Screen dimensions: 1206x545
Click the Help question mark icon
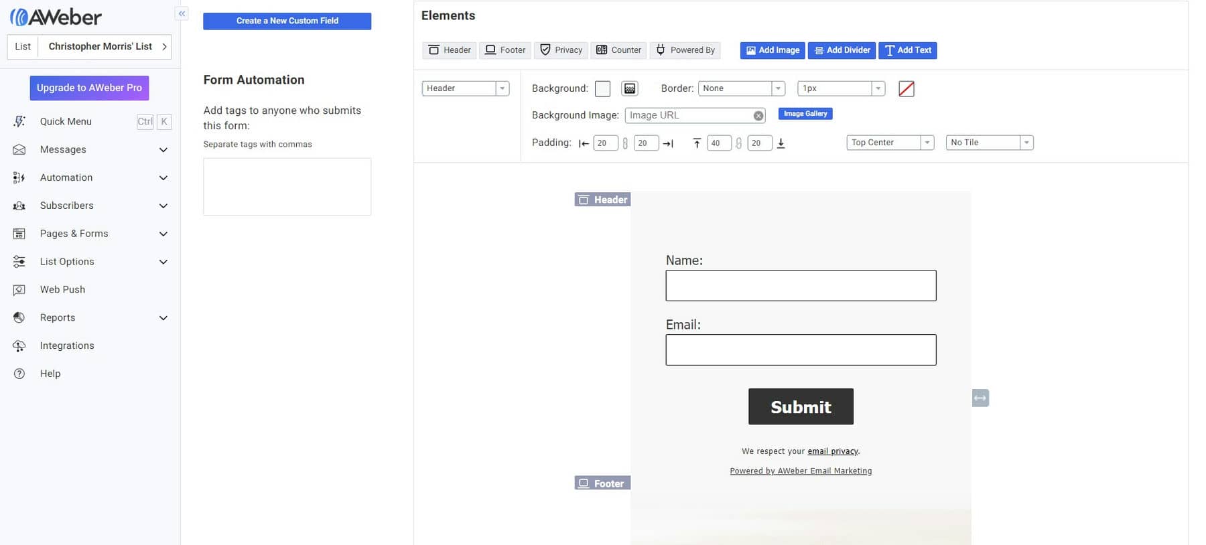pyautogui.click(x=19, y=374)
